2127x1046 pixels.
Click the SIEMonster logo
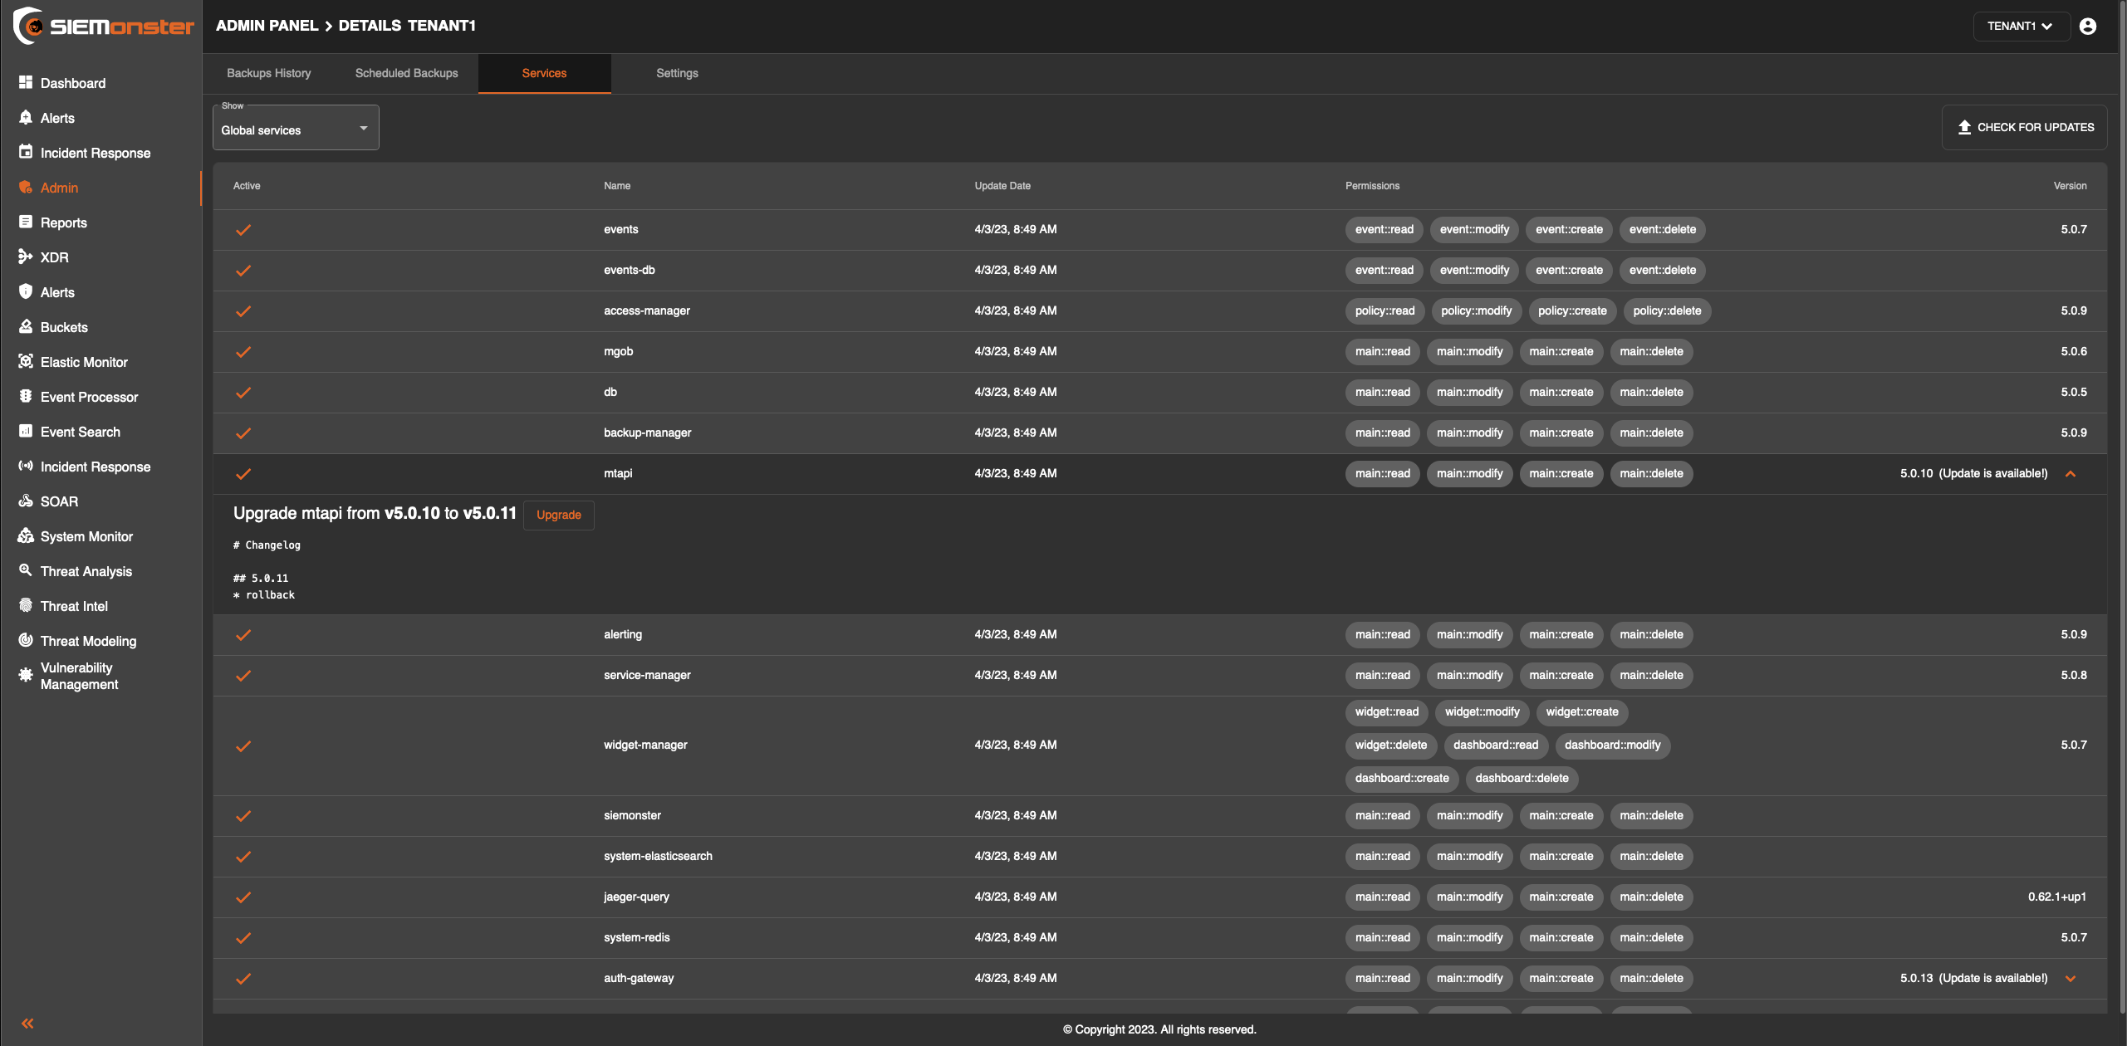click(104, 27)
